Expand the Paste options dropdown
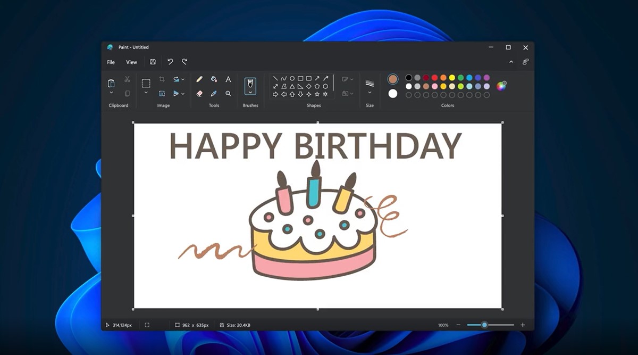638x355 pixels. tap(111, 93)
